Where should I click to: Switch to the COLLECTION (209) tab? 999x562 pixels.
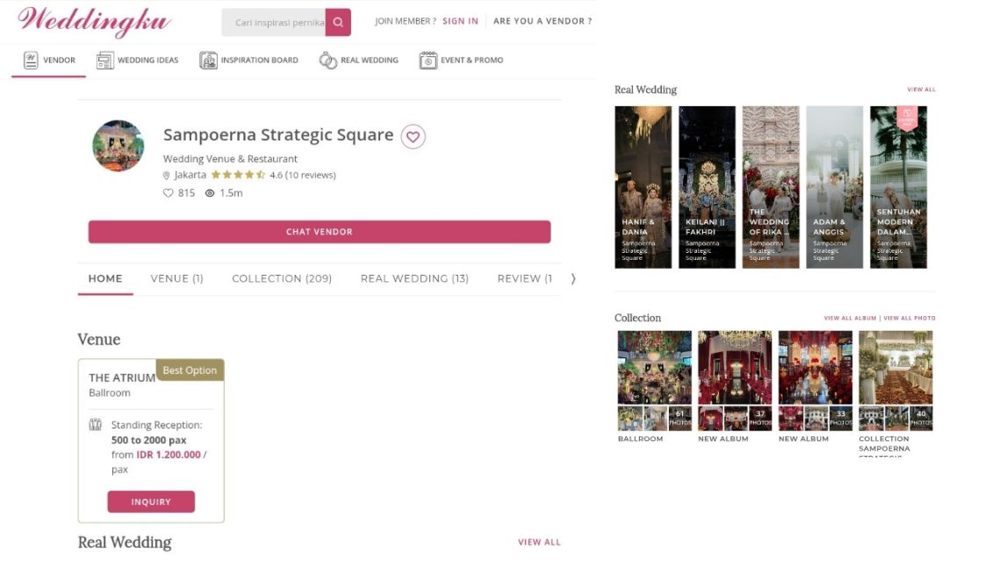pos(282,278)
